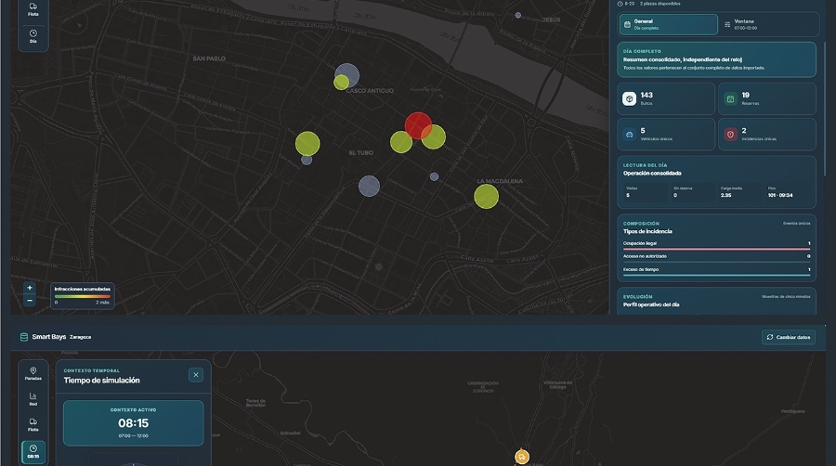
Task: Select yellow circle near La Magdalena
Action: pyautogui.click(x=486, y=197)
